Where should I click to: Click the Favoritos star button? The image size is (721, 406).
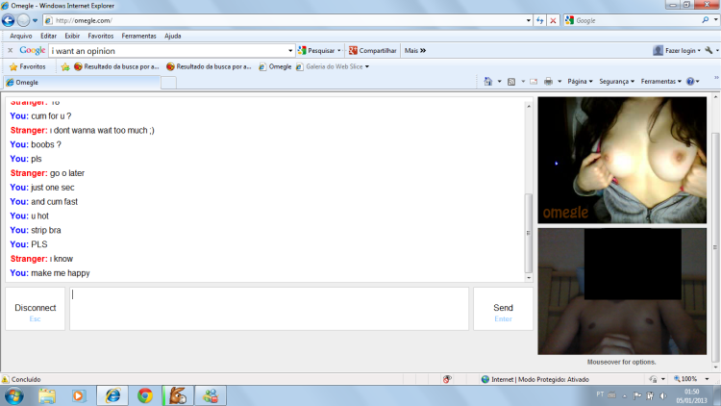tap(27, 66)
